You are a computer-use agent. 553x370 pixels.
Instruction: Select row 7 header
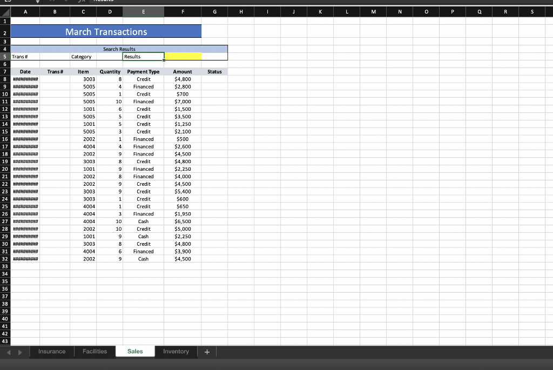[x=5, y=71]
